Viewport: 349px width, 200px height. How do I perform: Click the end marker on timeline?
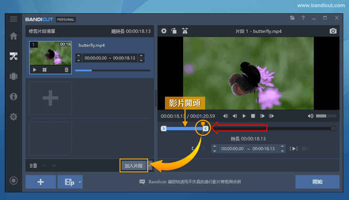[205, 129]
